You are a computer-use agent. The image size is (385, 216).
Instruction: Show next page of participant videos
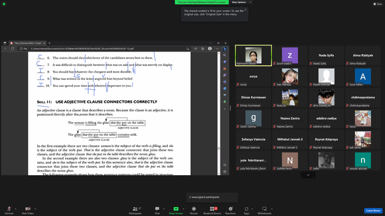pos(308,175)
